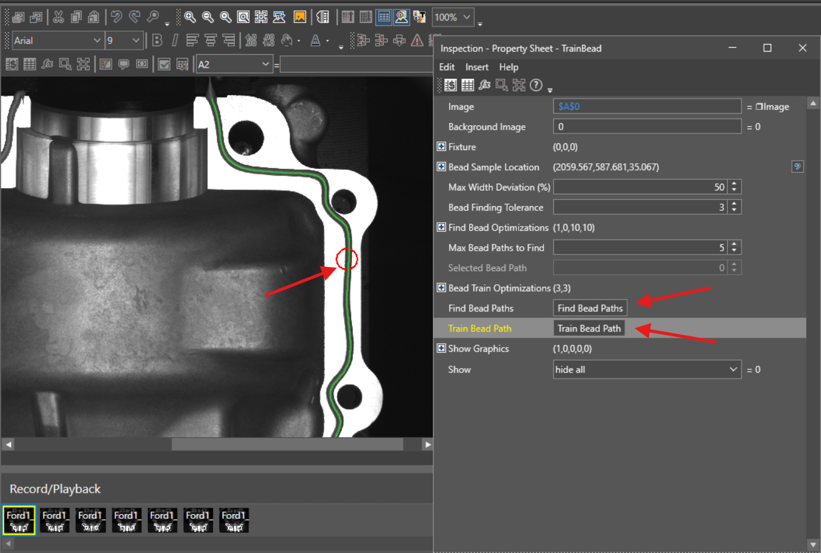Apply Bold formatting from the toolbar
Viewport: 821px width, 553px height.
point(157,40)
